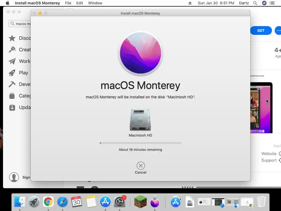This screenshot has width=281, height=211.
Task: Open the App Store folder stack in Dock
Action: [x=176, y=202]
